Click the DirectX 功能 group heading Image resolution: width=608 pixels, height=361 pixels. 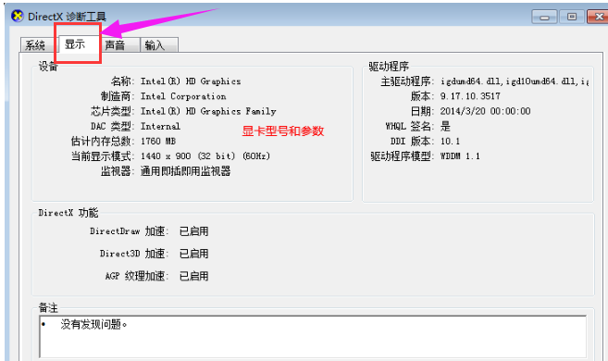click(x=68, y=213)
